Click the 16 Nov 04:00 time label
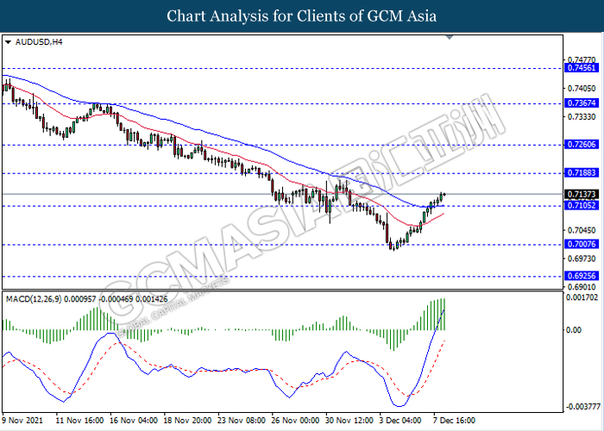 [134, 421]
